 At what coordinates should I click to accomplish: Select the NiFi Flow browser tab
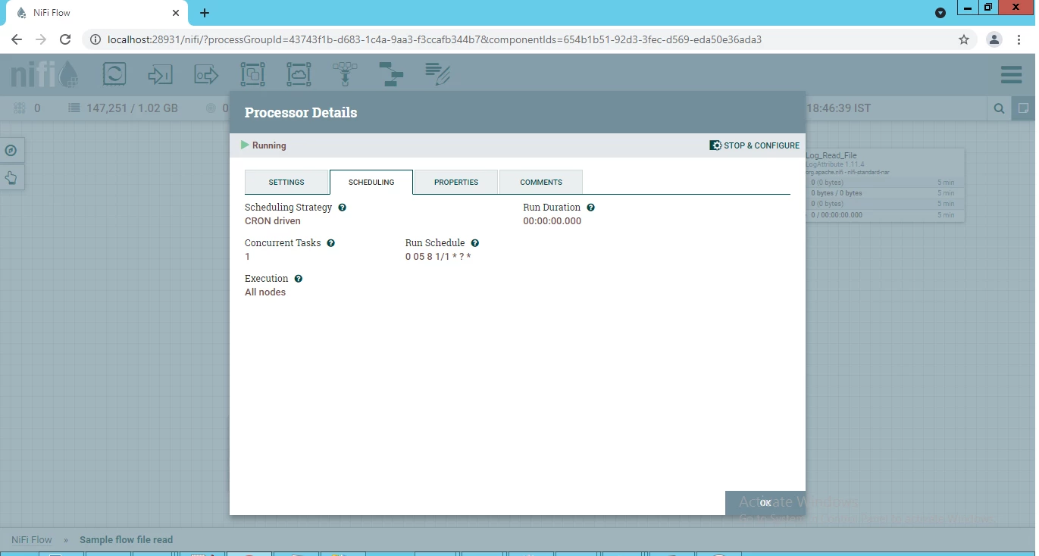pos(97,13)
